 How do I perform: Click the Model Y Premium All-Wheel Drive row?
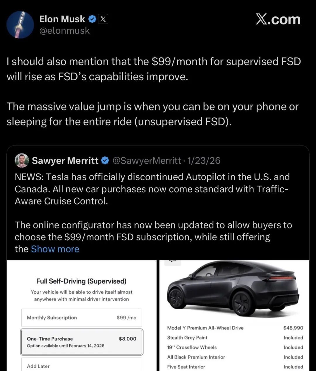coord(235,328)
